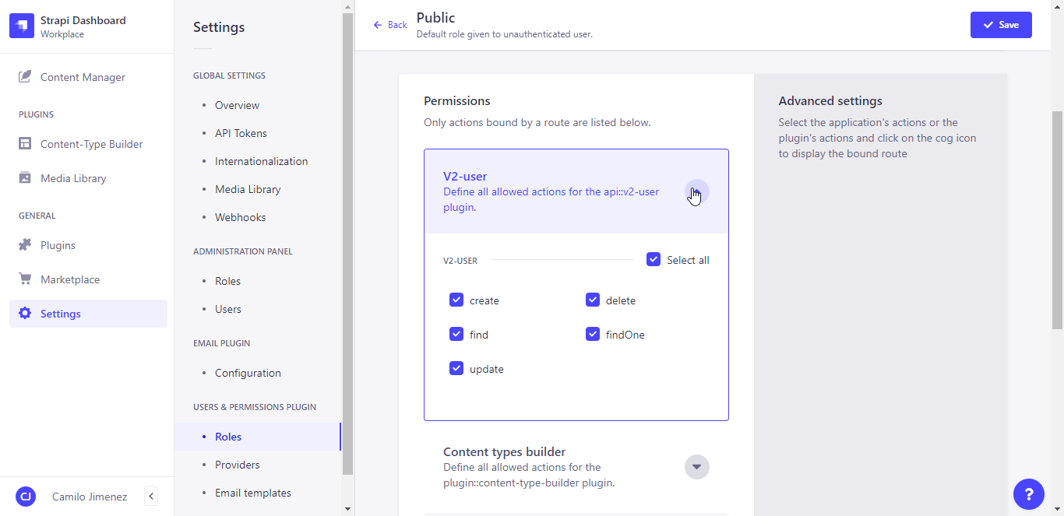
Task: Disable the delete permission checkbox
Action: click(593, 300)
